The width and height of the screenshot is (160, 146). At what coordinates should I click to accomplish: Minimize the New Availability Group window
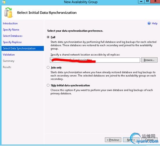[x=141, y=1]
